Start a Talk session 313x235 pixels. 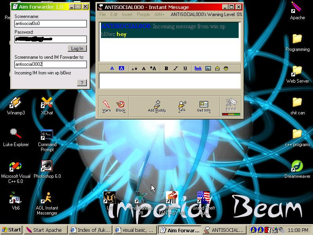182,106
